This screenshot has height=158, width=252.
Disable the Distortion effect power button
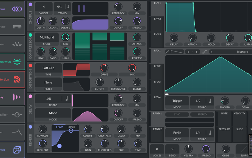coord(30,66)
